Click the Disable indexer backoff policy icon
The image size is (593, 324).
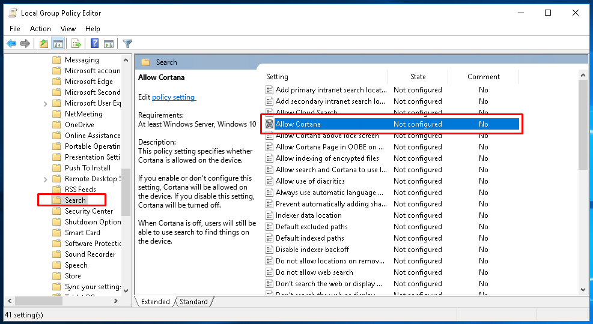click(x=269, y=250)
